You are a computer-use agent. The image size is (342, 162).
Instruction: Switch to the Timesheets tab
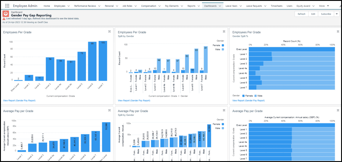(276, 6)
